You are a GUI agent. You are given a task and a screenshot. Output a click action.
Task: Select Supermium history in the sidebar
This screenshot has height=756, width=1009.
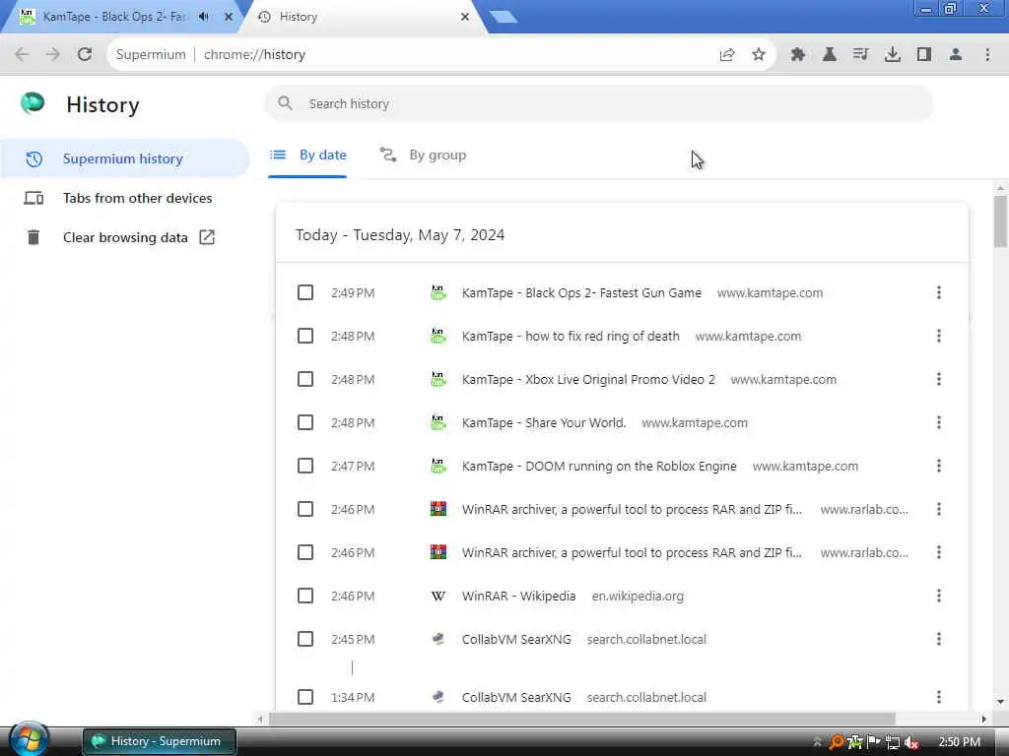[x=125, y=158]
